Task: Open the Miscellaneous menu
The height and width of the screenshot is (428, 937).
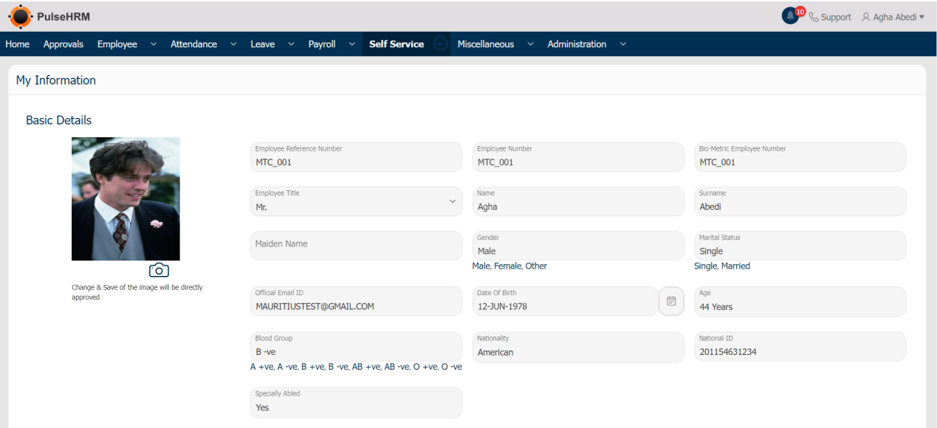Action: pos(485,44)
